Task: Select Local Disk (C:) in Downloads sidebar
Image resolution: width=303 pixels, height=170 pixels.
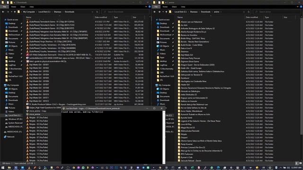Action: (14, 115)
